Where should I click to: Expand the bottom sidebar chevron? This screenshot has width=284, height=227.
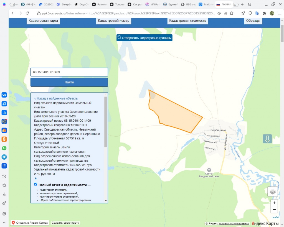pos(4,222)
